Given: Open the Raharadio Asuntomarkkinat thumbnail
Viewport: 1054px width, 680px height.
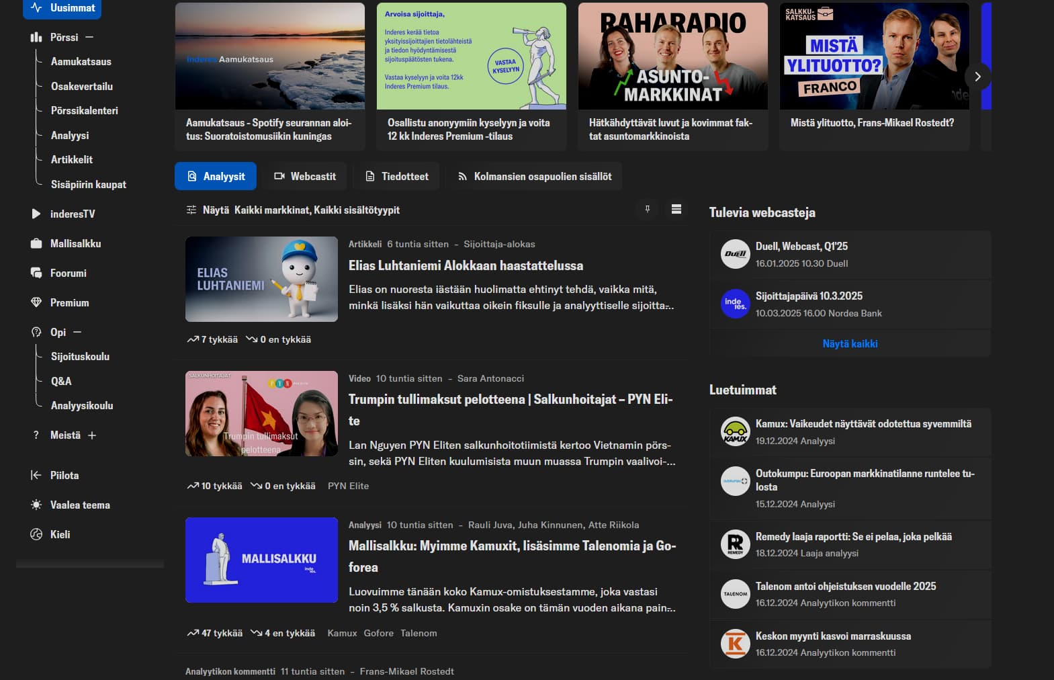Looking at the screenshot, I should 672,56.
